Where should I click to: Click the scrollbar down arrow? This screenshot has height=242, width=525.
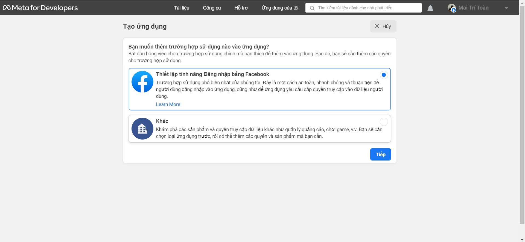522,240
